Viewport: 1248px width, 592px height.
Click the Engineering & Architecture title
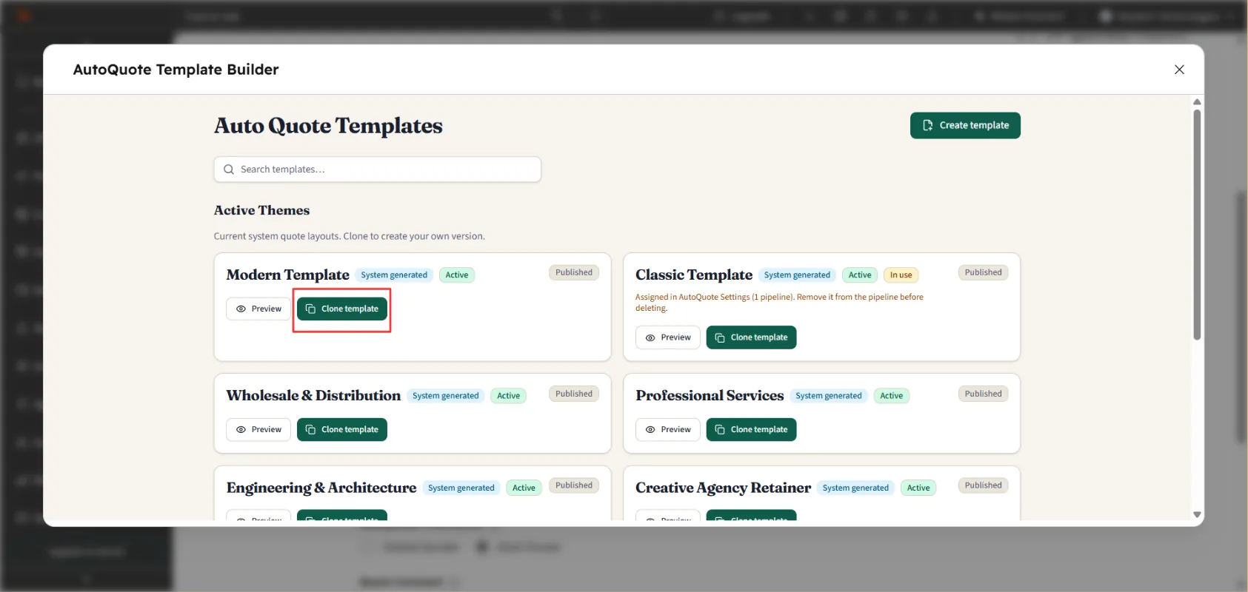tap(321, 488)
